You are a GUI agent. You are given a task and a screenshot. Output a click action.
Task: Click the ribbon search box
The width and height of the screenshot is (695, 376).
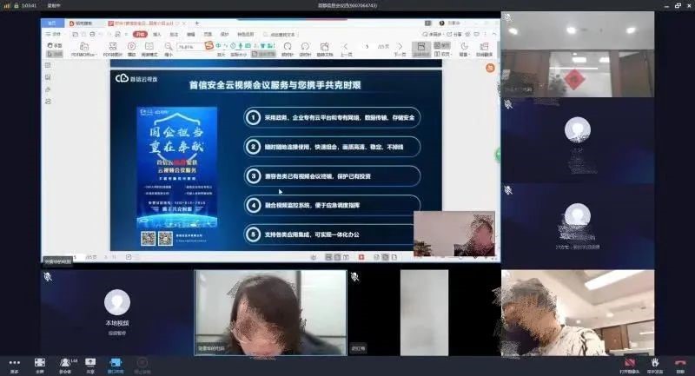(x=281, y=34)
